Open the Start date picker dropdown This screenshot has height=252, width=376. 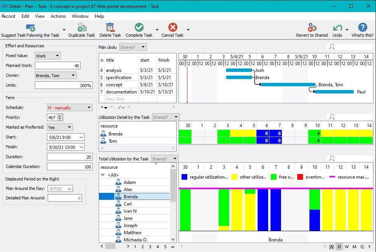[81, 137]
